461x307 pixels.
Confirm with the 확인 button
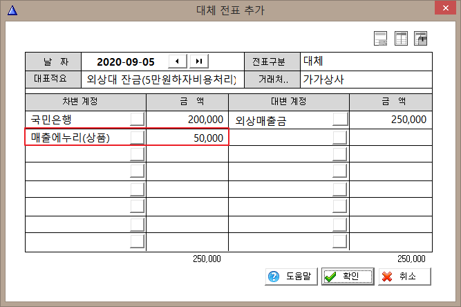[348, 277]
